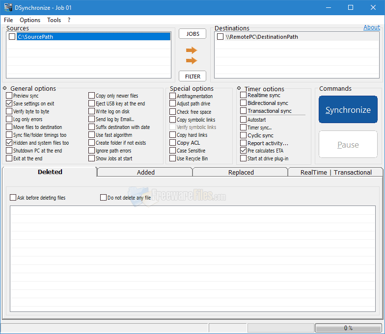This screenshot has height=334, width=385.
Task: Toggle Ignore path errors
Action: point(91,151)
